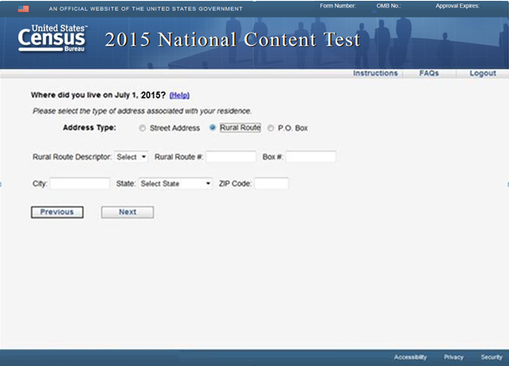Open the Security footer link
Screen dimensions: 509x366
pos(492,357)
